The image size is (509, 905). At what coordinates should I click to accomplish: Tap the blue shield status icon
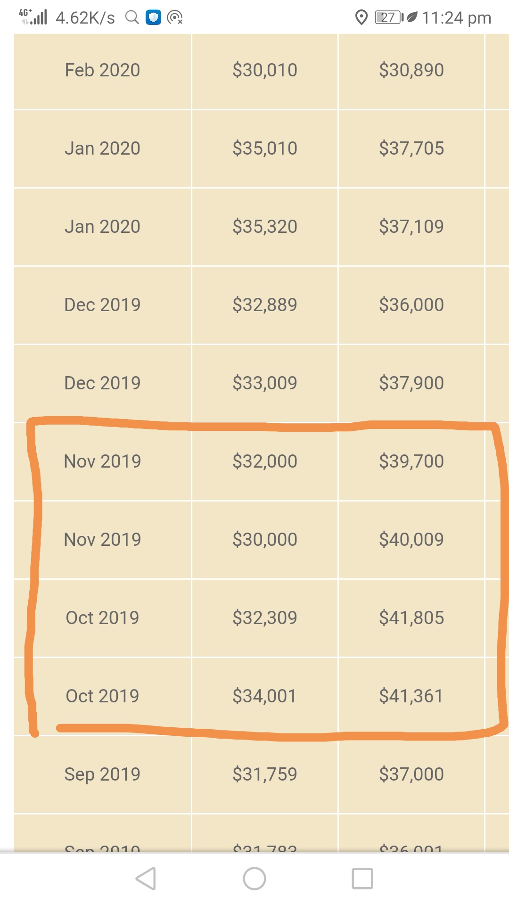pyautogui.click(x=153, y=17)
